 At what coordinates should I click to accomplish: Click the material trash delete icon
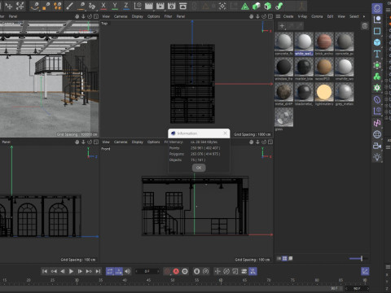point(365,26)
